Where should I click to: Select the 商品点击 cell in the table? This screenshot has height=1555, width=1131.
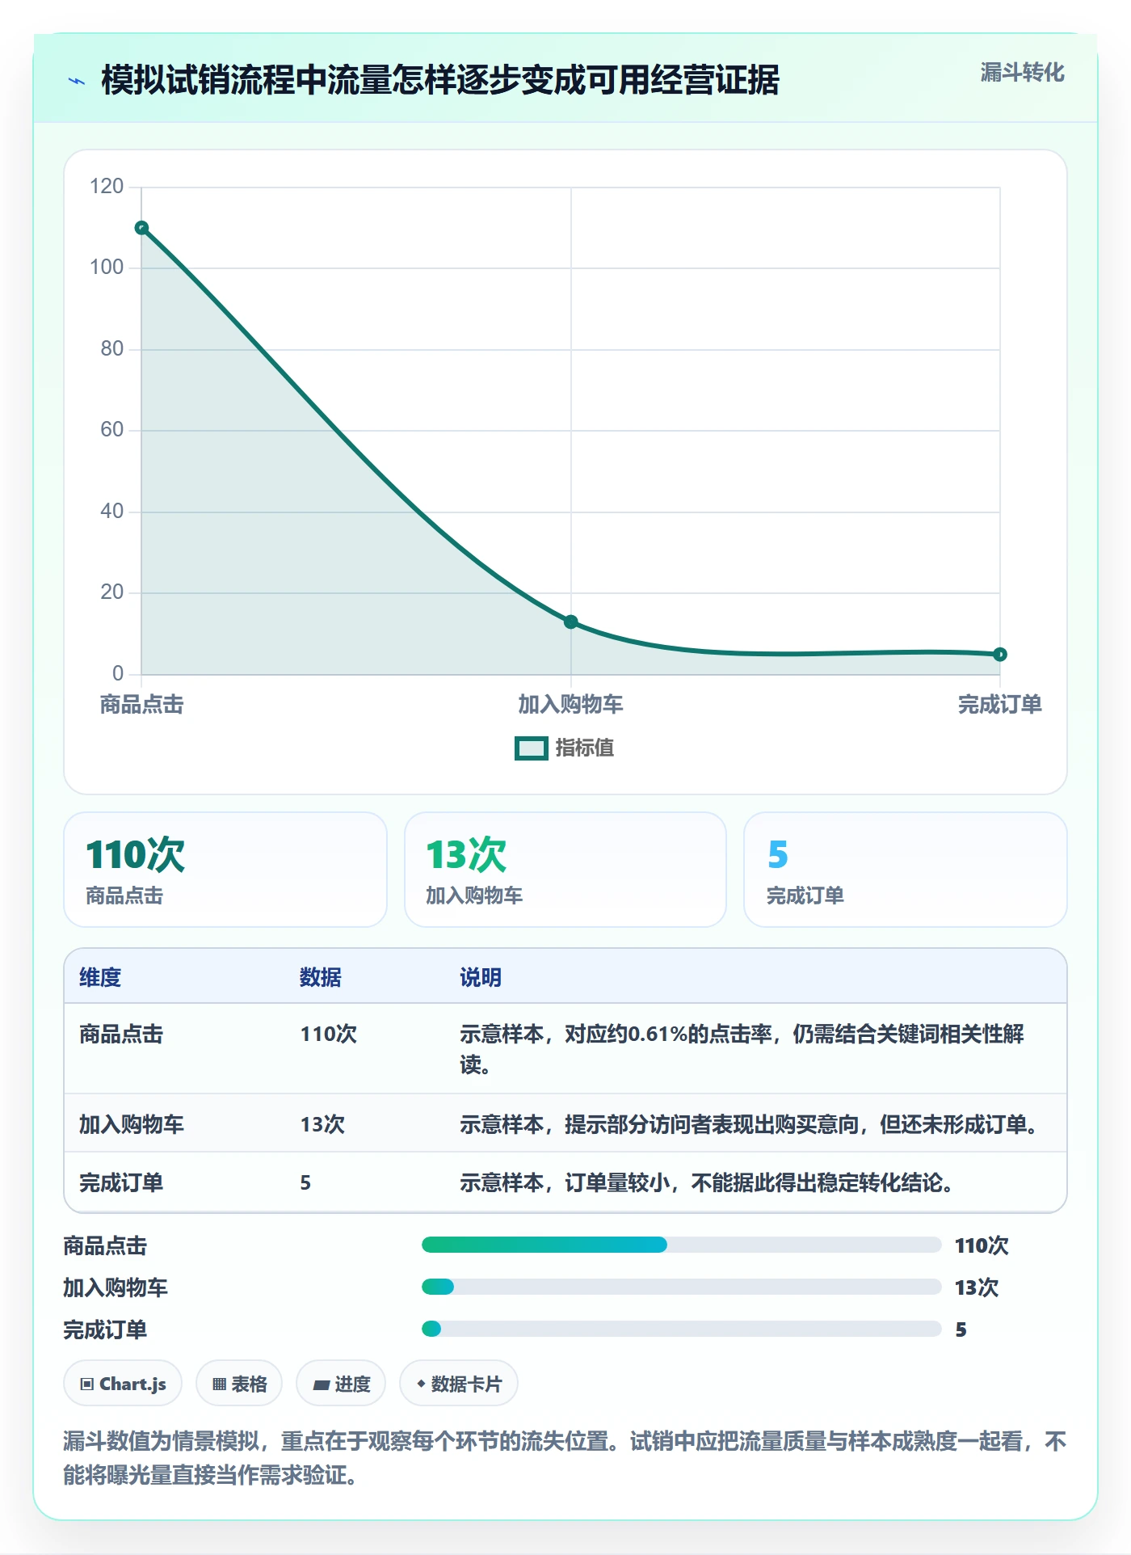tap(121, 1034)
